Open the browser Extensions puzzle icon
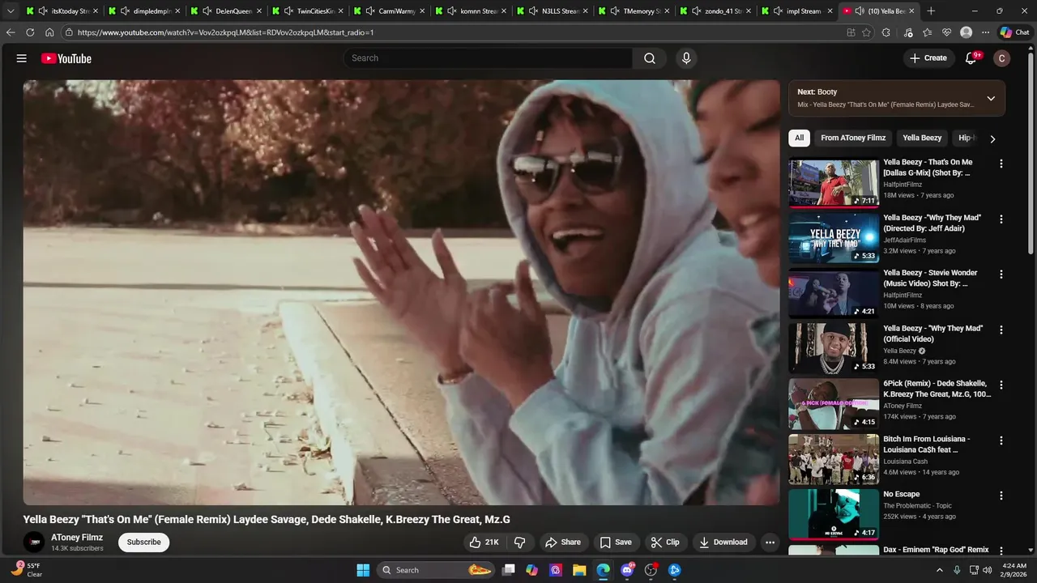The image size is (1037, 583). pos(886,32)
